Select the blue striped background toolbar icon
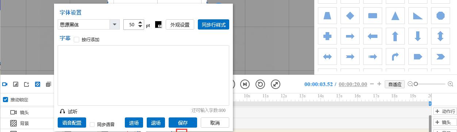 (x=38, y=84)
